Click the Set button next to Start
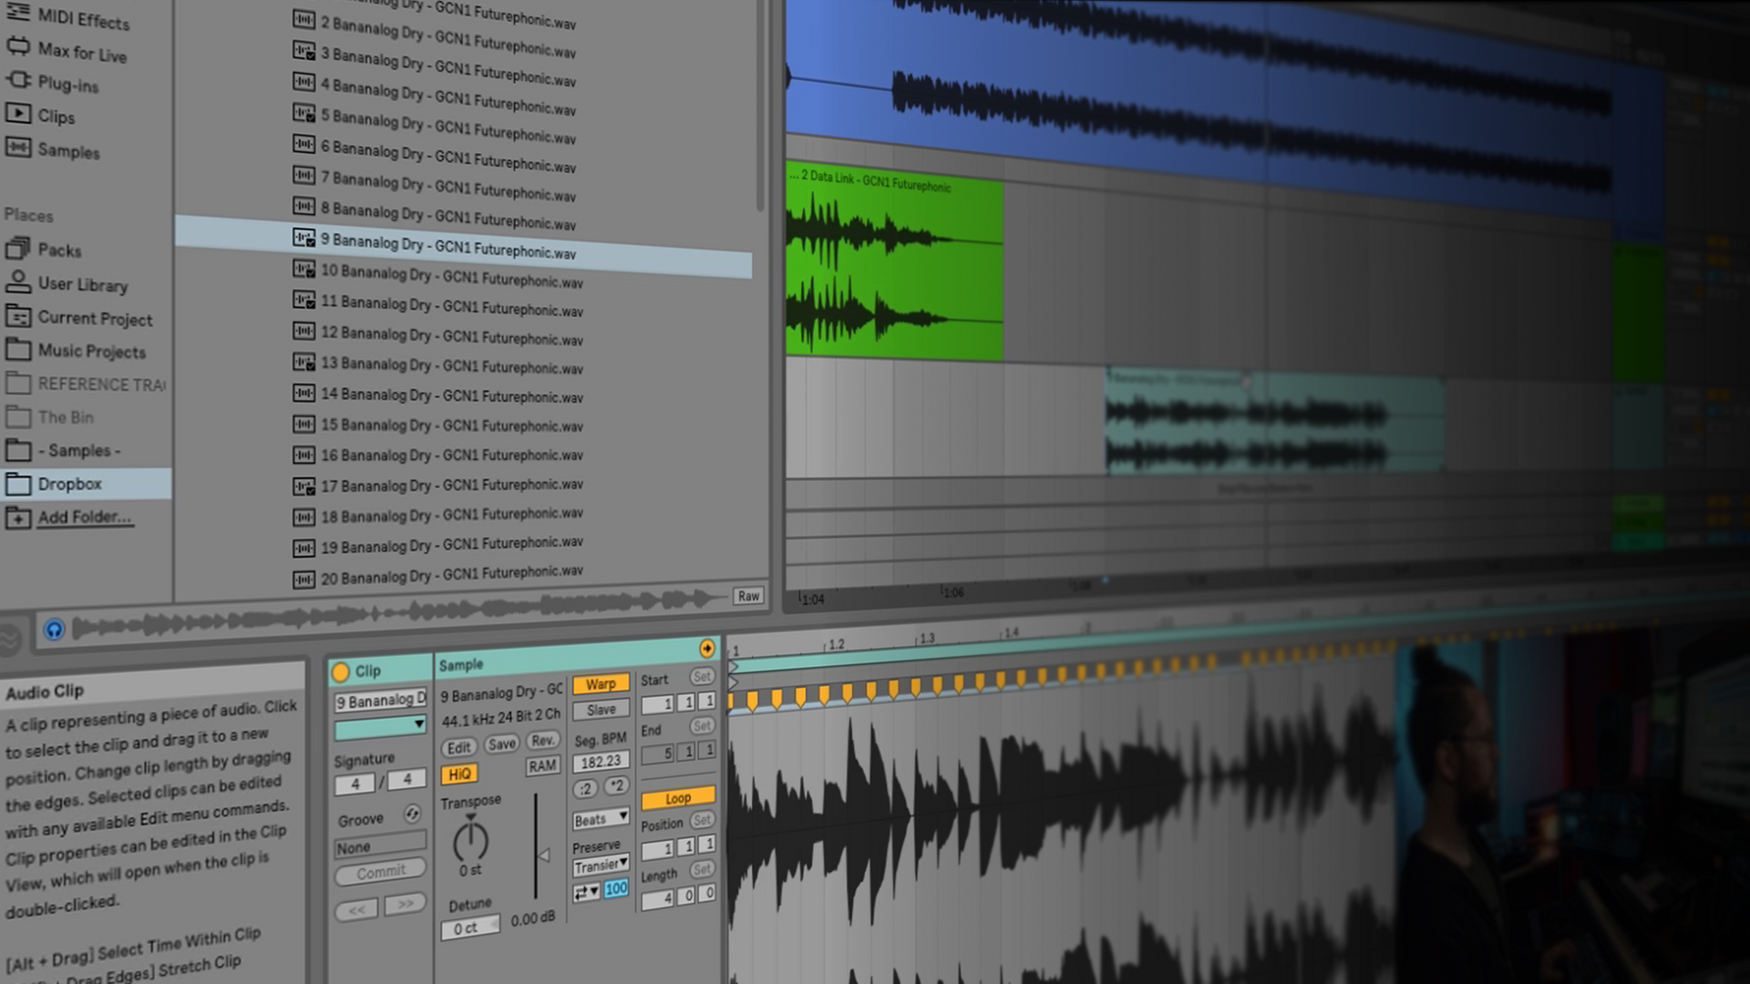 coord(702,676)
